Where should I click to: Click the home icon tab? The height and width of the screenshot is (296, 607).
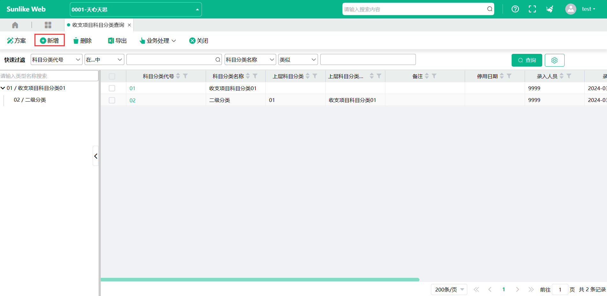[15, 25]
